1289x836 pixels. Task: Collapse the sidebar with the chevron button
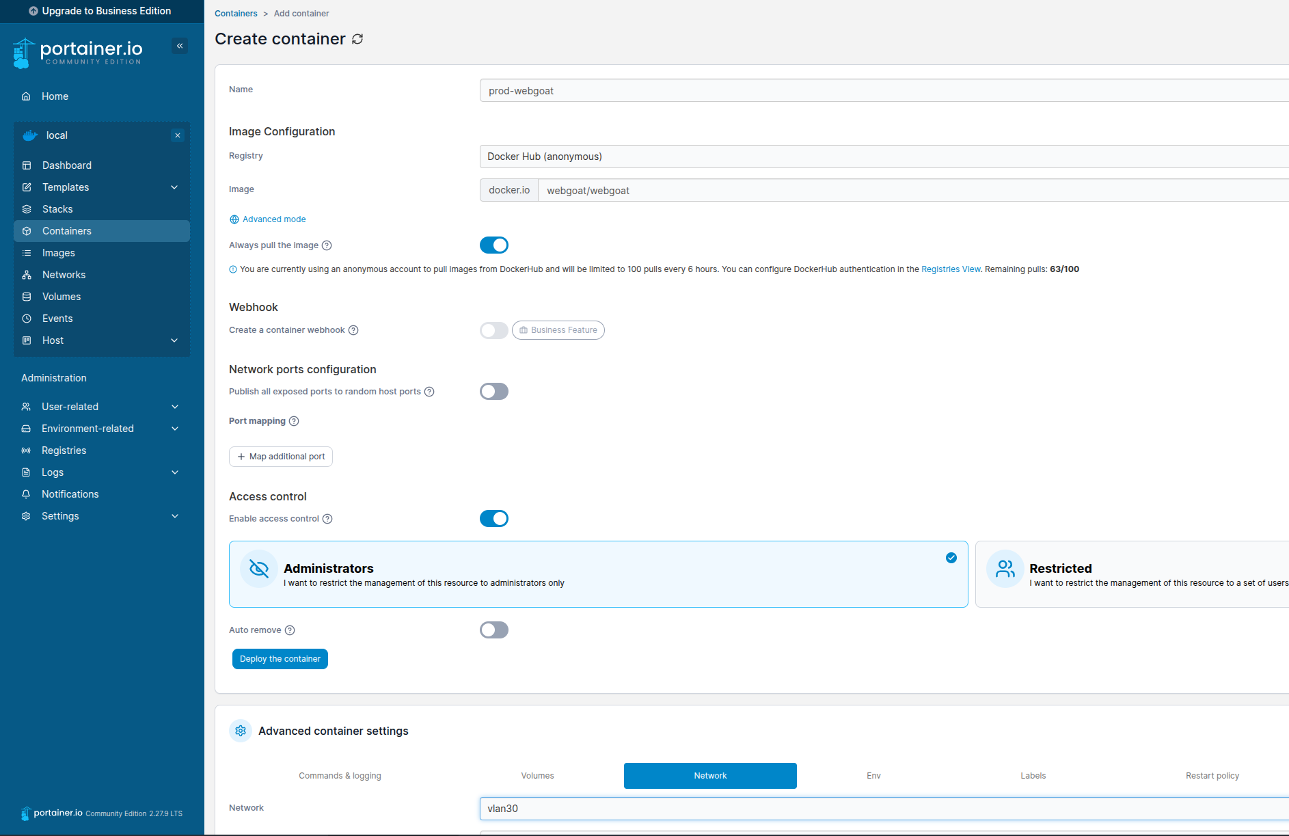[x=179, y=45]
